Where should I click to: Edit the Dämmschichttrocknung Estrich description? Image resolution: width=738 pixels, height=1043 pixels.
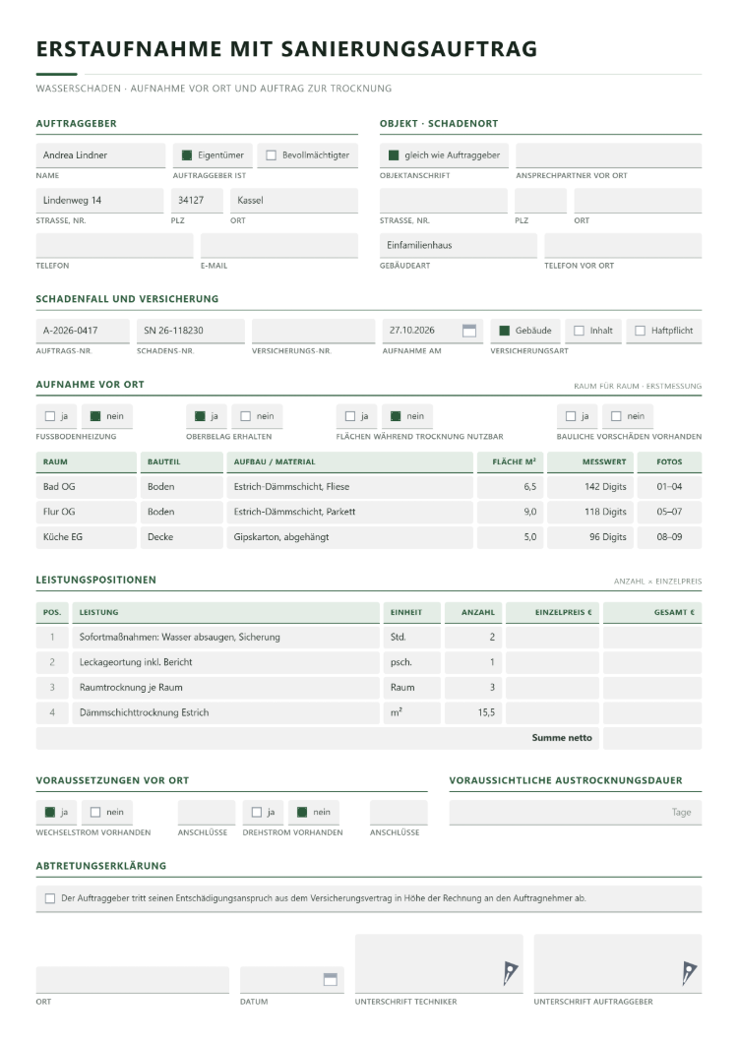[226, 713]
